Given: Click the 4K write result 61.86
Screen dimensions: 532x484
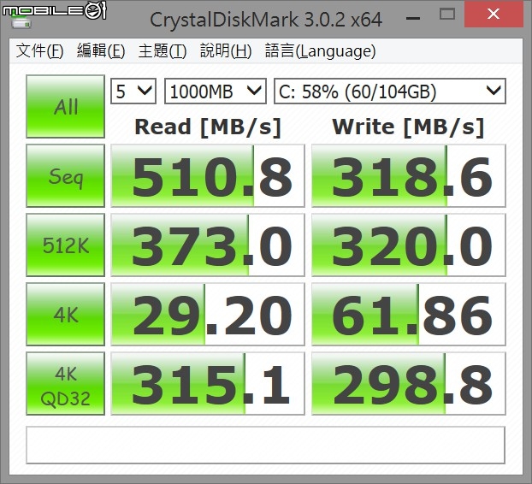Looking at the screenshot, I should 409,314.
